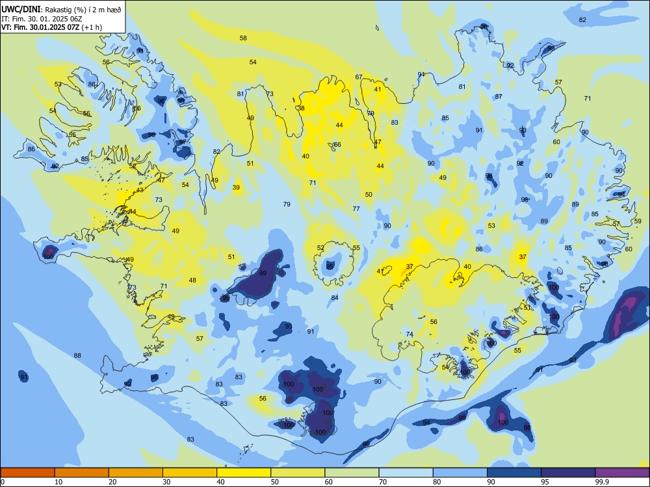Pick the 50–60 pale yellow legend swatch

[x=298, y=473]
